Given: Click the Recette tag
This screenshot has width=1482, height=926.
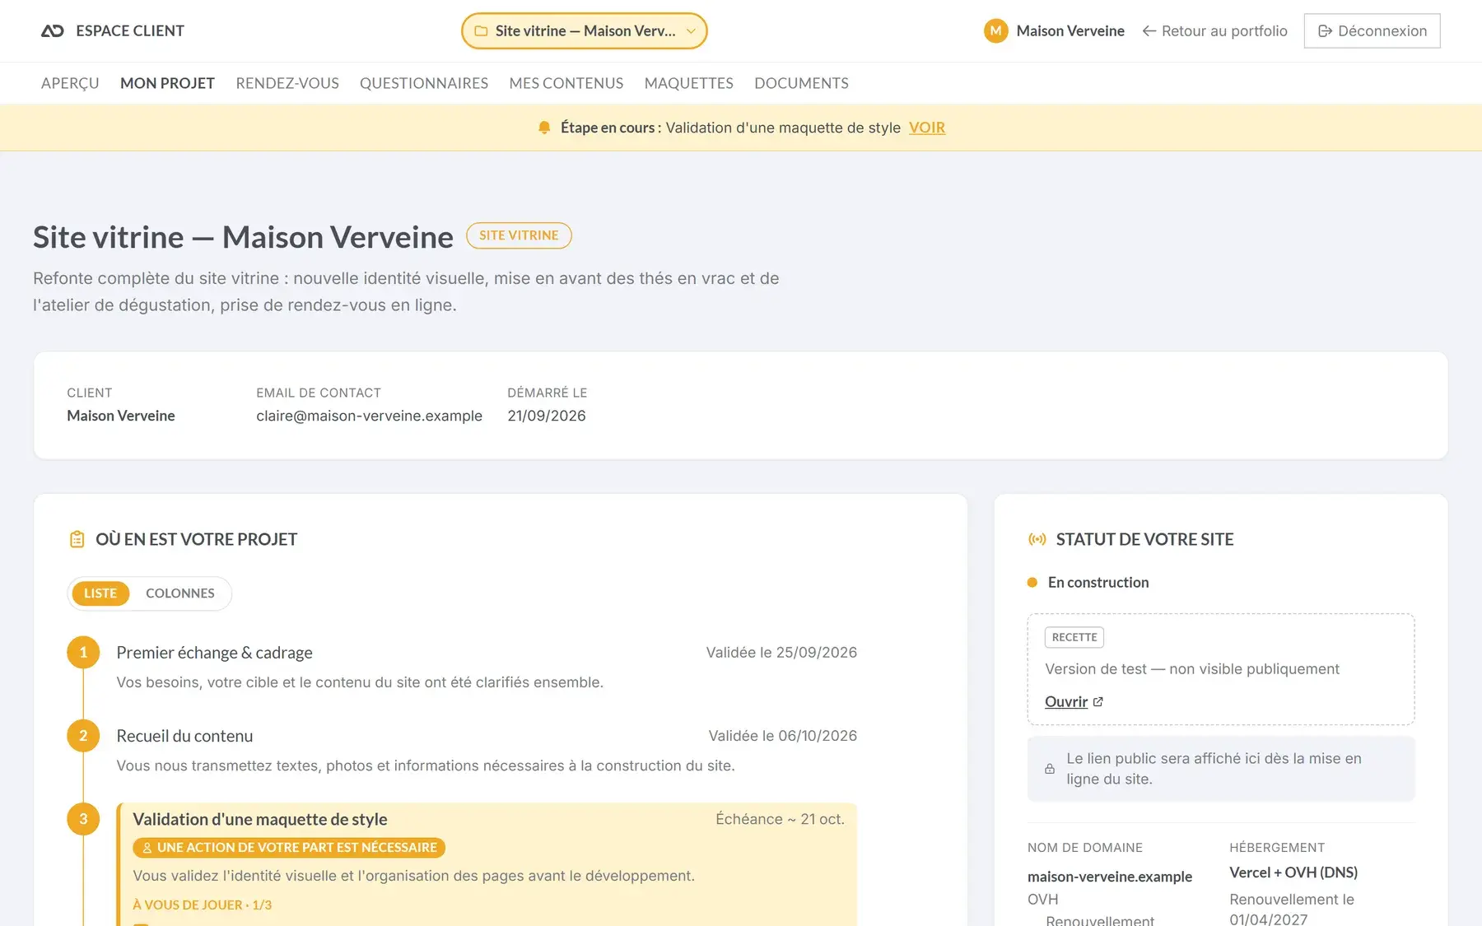Looking at the screenshot, I should [x=1074, y=637].
